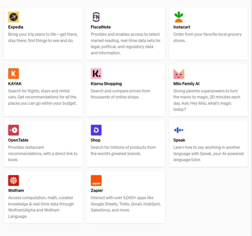Click description 'Interact with over 5,000+ apps like'
The image size is (252, 236).
click(x=126, y=204)
